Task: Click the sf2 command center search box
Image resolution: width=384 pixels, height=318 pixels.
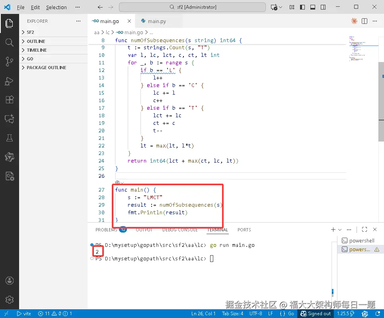Action: pyautogui.click(x=192, y=7)
